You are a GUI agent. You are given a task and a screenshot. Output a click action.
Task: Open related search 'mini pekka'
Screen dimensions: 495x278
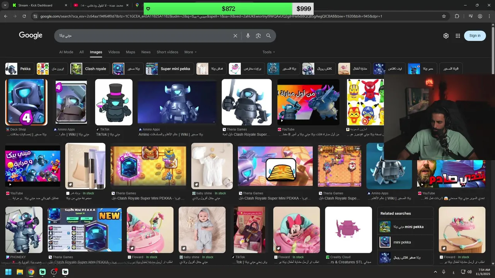pos(405,242)
